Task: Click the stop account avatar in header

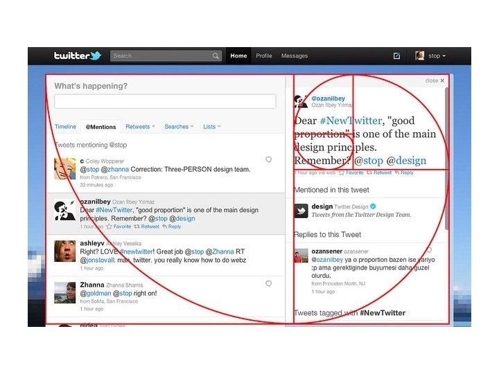Action: [x=419, y=55]
